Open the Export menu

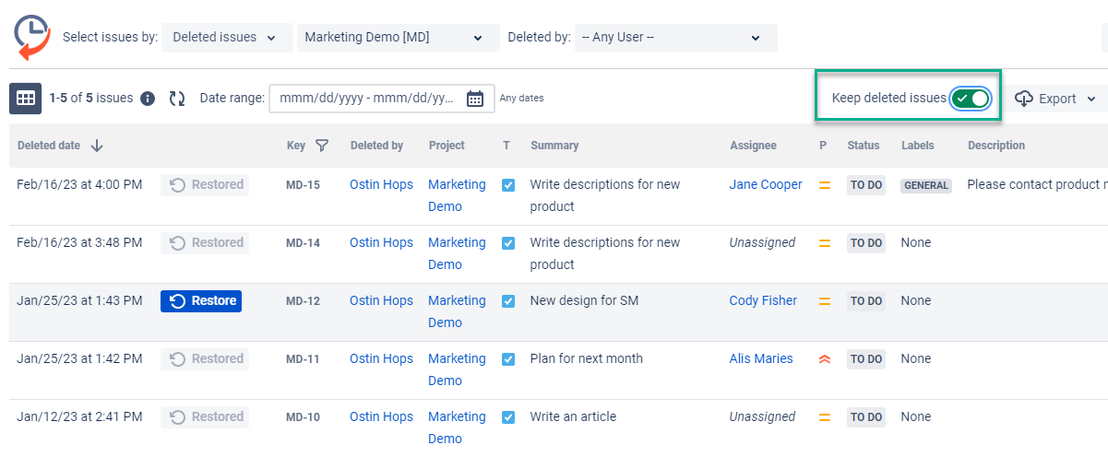click(1056, 99)
